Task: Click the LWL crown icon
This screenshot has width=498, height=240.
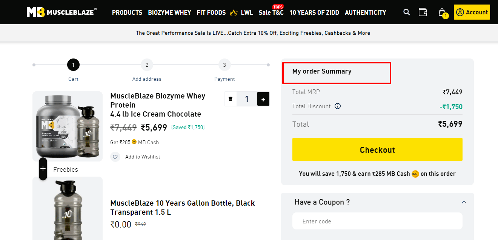Action: coord(234,12)
